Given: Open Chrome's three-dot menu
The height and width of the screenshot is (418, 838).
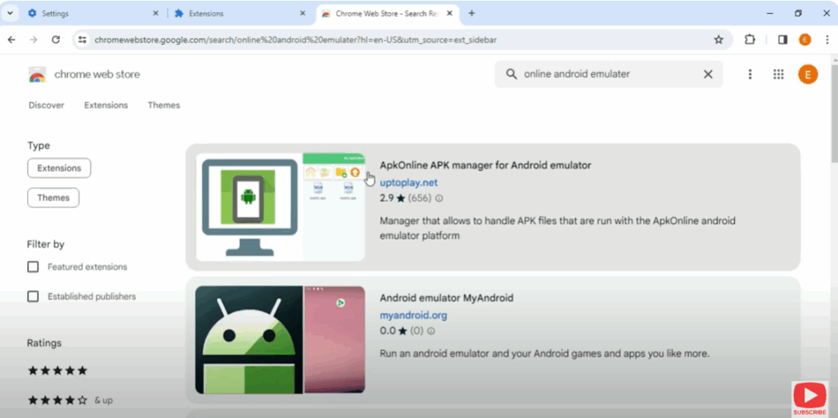Looking at the screenshot, I should [x=827, y=39].
